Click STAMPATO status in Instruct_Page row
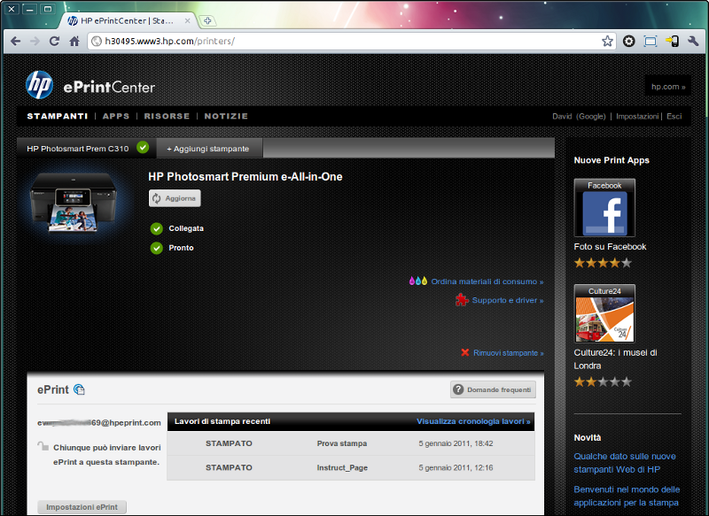The width and height of the screenshot is (709, 516). coord(229,467)
